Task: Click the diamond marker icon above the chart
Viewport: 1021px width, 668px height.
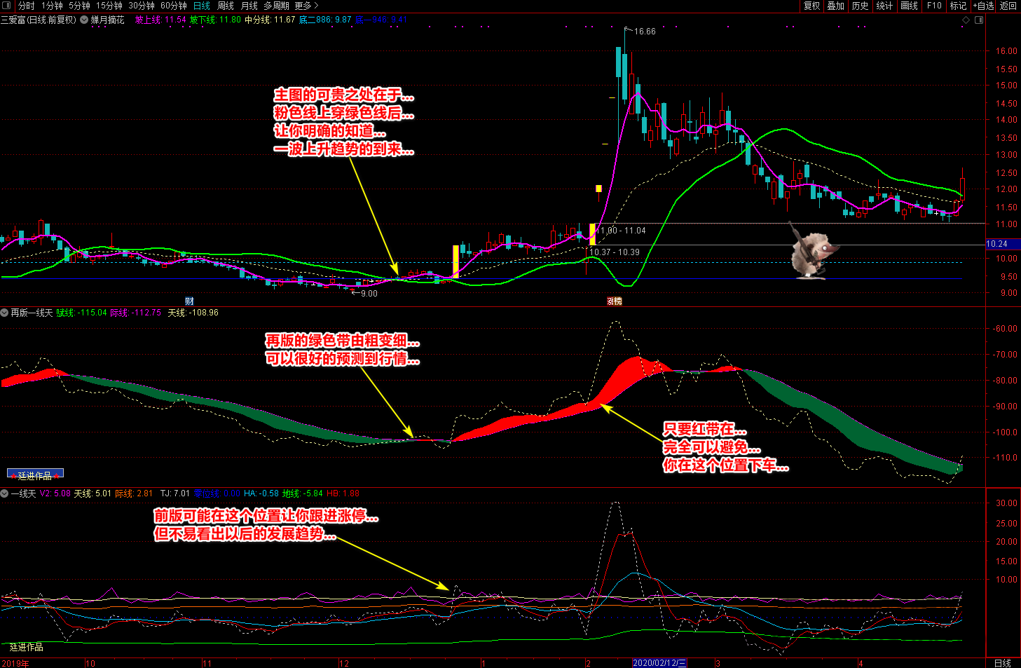Action: point(966,20)
